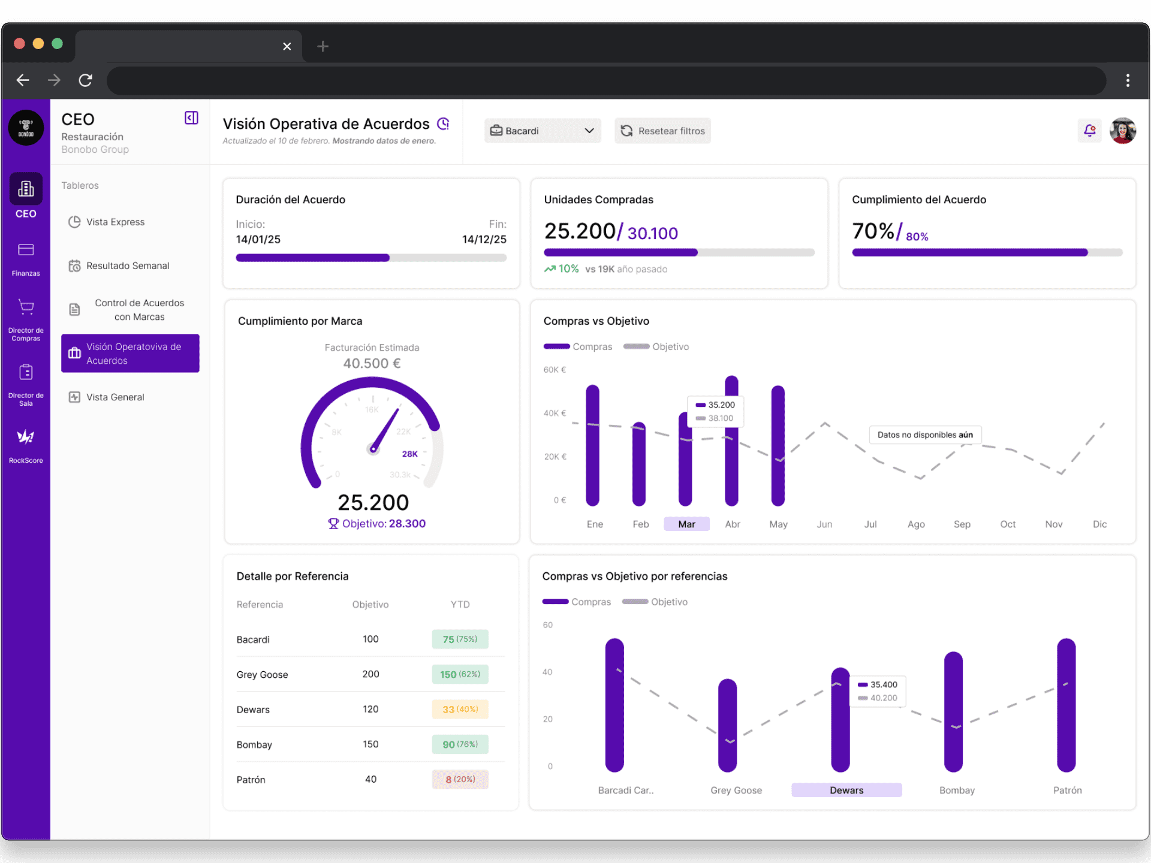This screenshot has height=863, width=1151.
Task: Toggle Compras legend in referencias chart
Action: 577,602
